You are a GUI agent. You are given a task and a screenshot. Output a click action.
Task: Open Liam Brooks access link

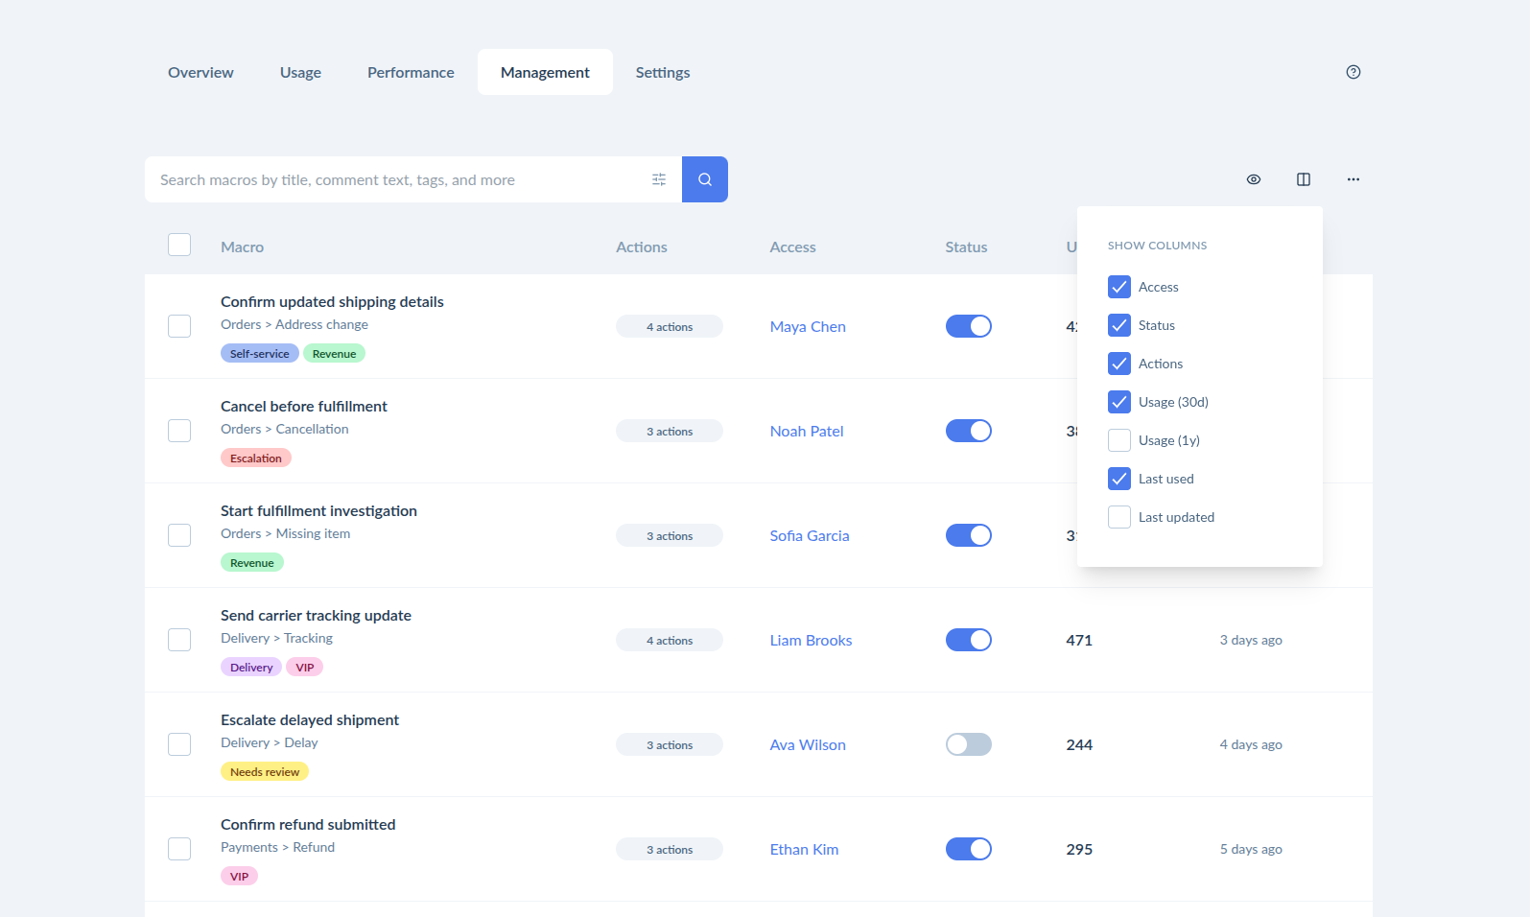coord(811,640)
